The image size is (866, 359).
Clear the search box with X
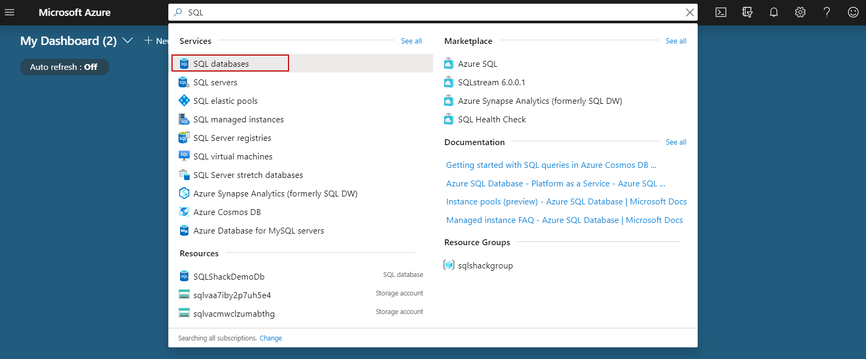pos(690,12)
